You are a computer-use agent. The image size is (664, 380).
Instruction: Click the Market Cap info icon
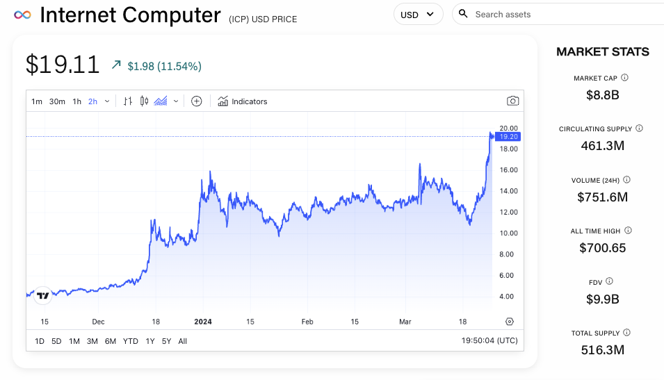pyautogui.click(x=624, y=78)
